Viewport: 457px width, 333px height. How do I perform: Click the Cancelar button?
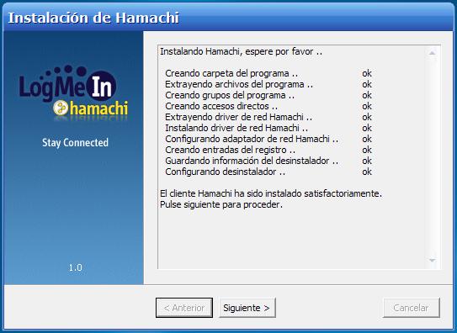click(411, 308)
